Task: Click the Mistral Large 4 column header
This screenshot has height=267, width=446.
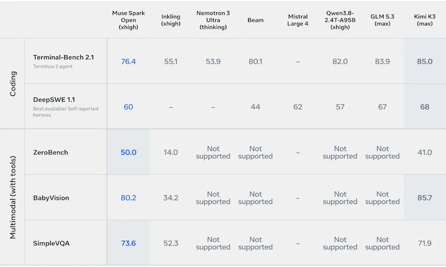Action: pos(298,20)
